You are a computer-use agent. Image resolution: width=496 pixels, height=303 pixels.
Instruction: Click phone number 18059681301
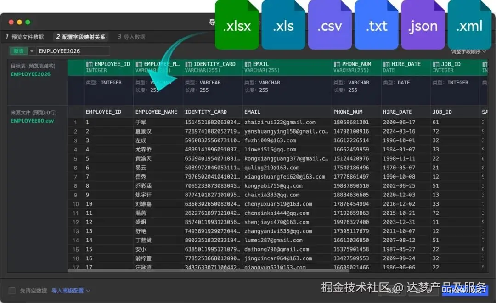click(x=351, y=123)
